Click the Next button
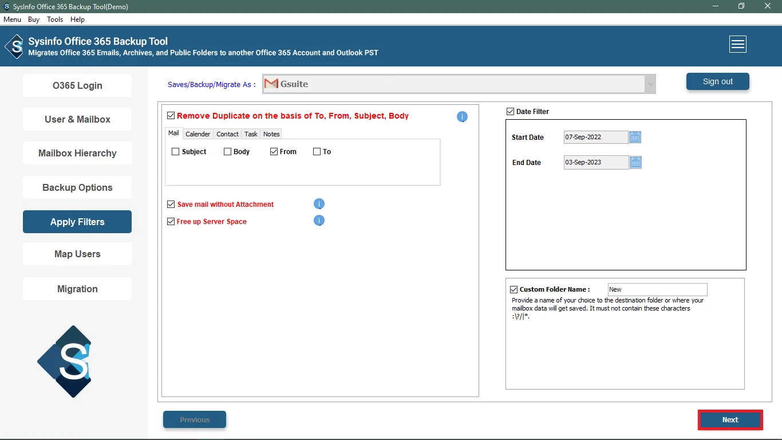Screen dimensions: 782x440 [x=730, y=420]
